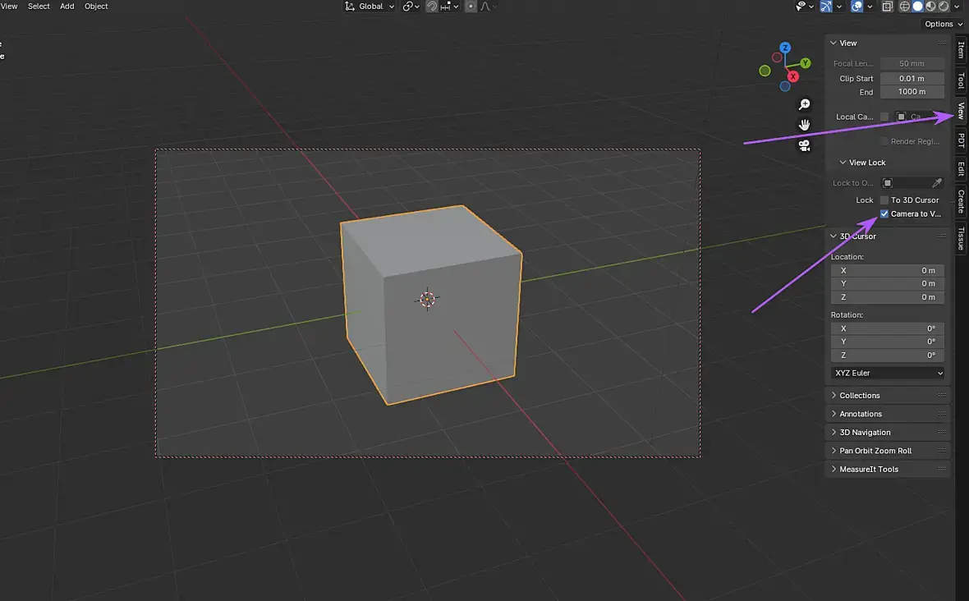The width and height of the screenshot is (969, 601).
Task: Open the overlays settings dropdown arrow
Action: point(870,7)
